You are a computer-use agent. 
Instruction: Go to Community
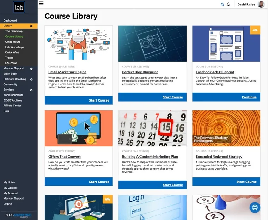click(x=10, y=84)
